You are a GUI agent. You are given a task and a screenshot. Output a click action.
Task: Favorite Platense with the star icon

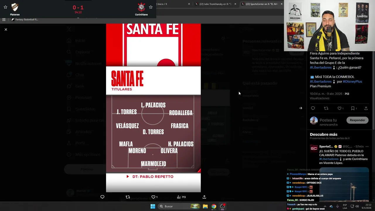coord(5,7)
